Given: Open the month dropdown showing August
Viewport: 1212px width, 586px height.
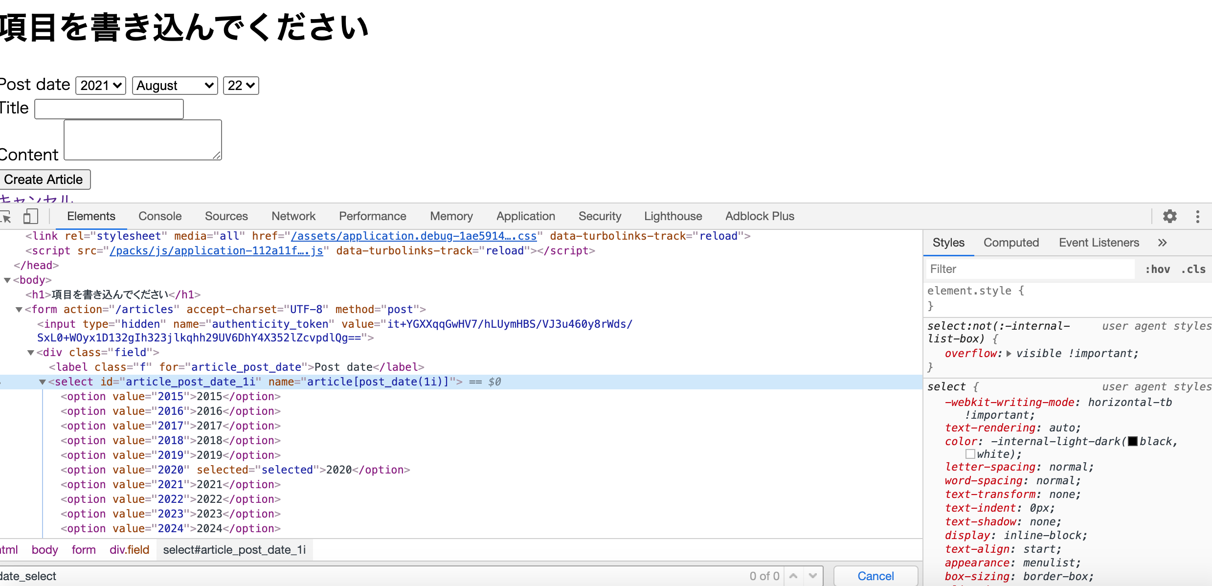Looking at the screenshot, I should [175, 86].
